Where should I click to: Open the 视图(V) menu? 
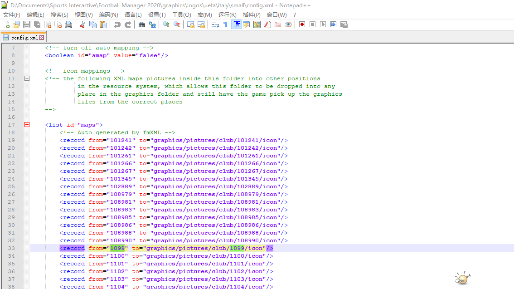click(x=83, y=15)
